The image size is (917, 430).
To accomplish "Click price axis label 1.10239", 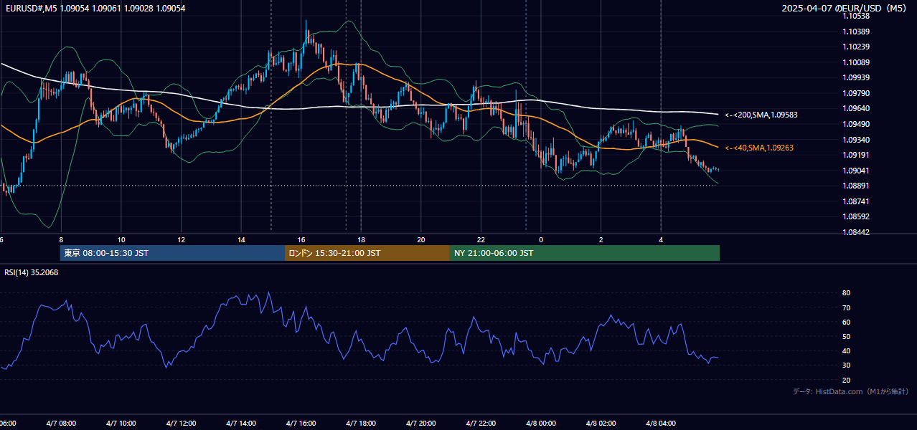I will [x=856, y=47].
